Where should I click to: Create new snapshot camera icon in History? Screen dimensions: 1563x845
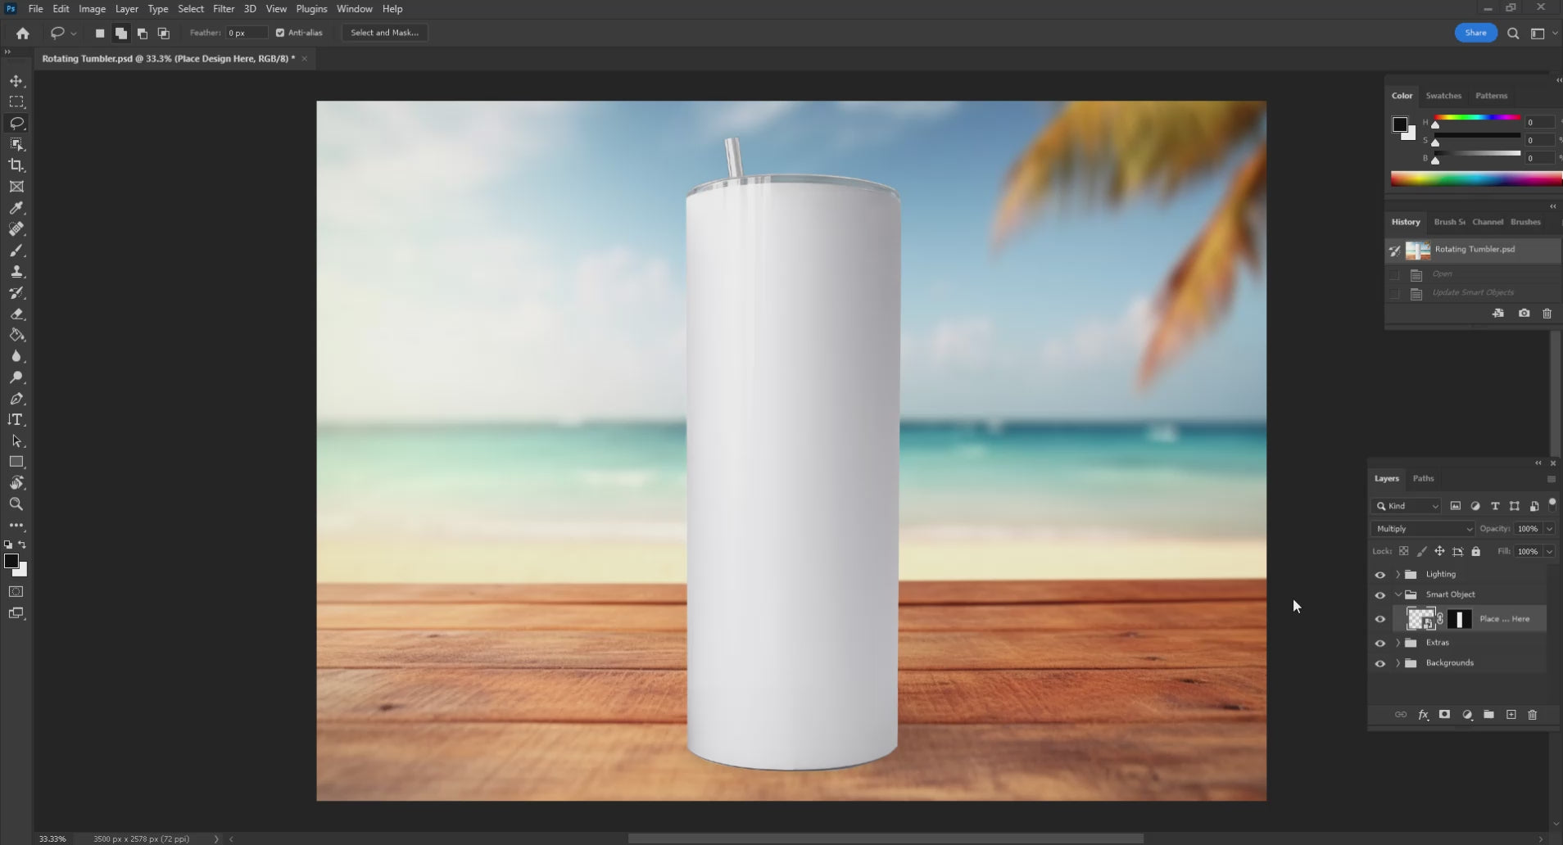pyautogui.click(x=1524, y=314)
